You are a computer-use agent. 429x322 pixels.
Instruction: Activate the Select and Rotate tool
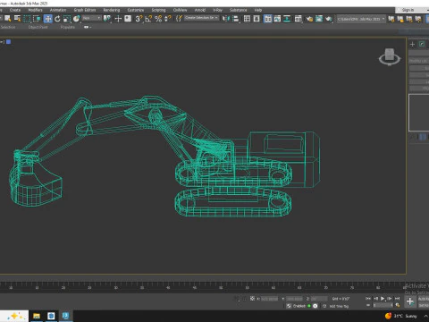(57, 19)
